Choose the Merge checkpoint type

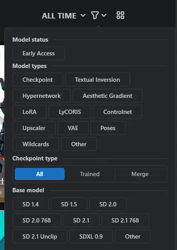point(140,174)
